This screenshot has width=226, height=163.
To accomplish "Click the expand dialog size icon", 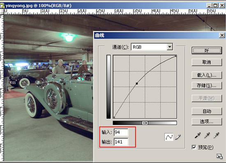I will (219, 156).
